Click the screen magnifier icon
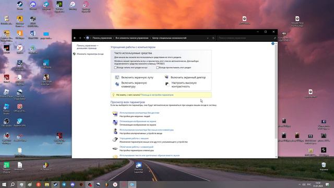Image resolution: width=334 pixels, height=188 pixels. pos(117,77)
